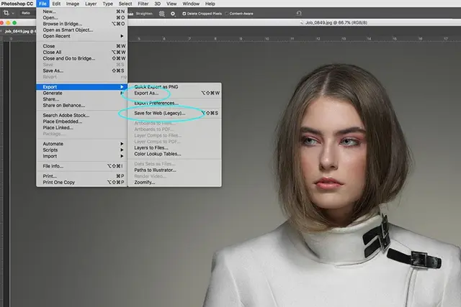Click the document icon beside Job_0849.jpg title
Screen dimensions: 461x307
[x=301, y=22]
